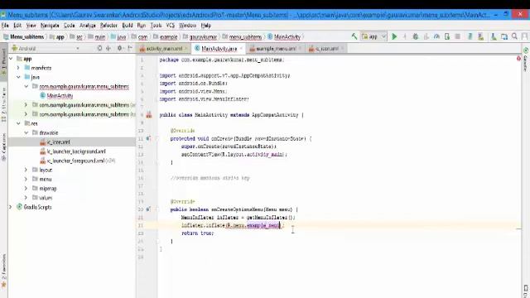Collapse the java folder
Screen dimensions: 530x298
pyautogui.click(x=18, y=77)
